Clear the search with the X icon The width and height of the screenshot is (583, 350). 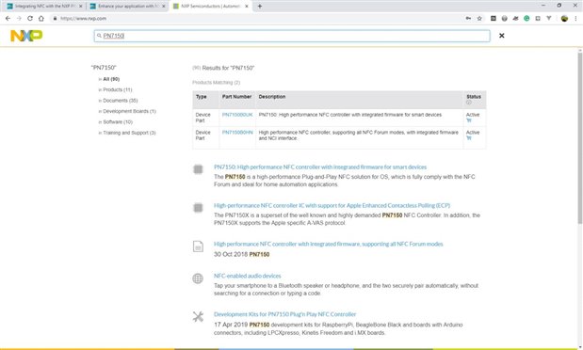(x=502, y=36)
